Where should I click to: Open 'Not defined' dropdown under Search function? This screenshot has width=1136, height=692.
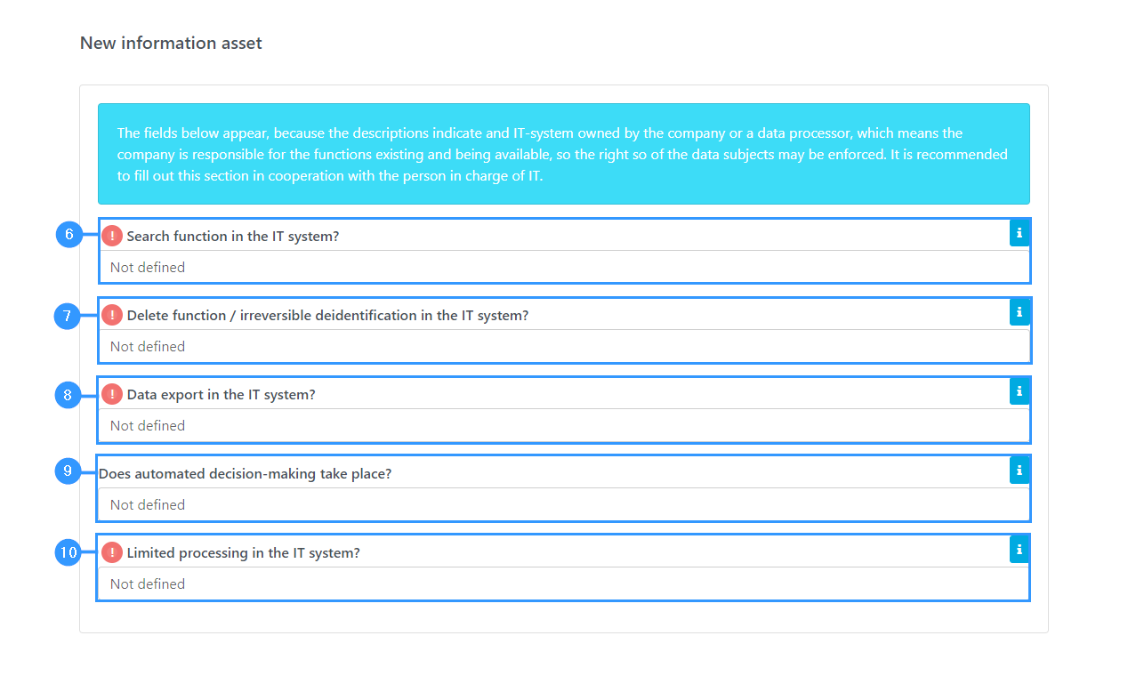(563, 267)
